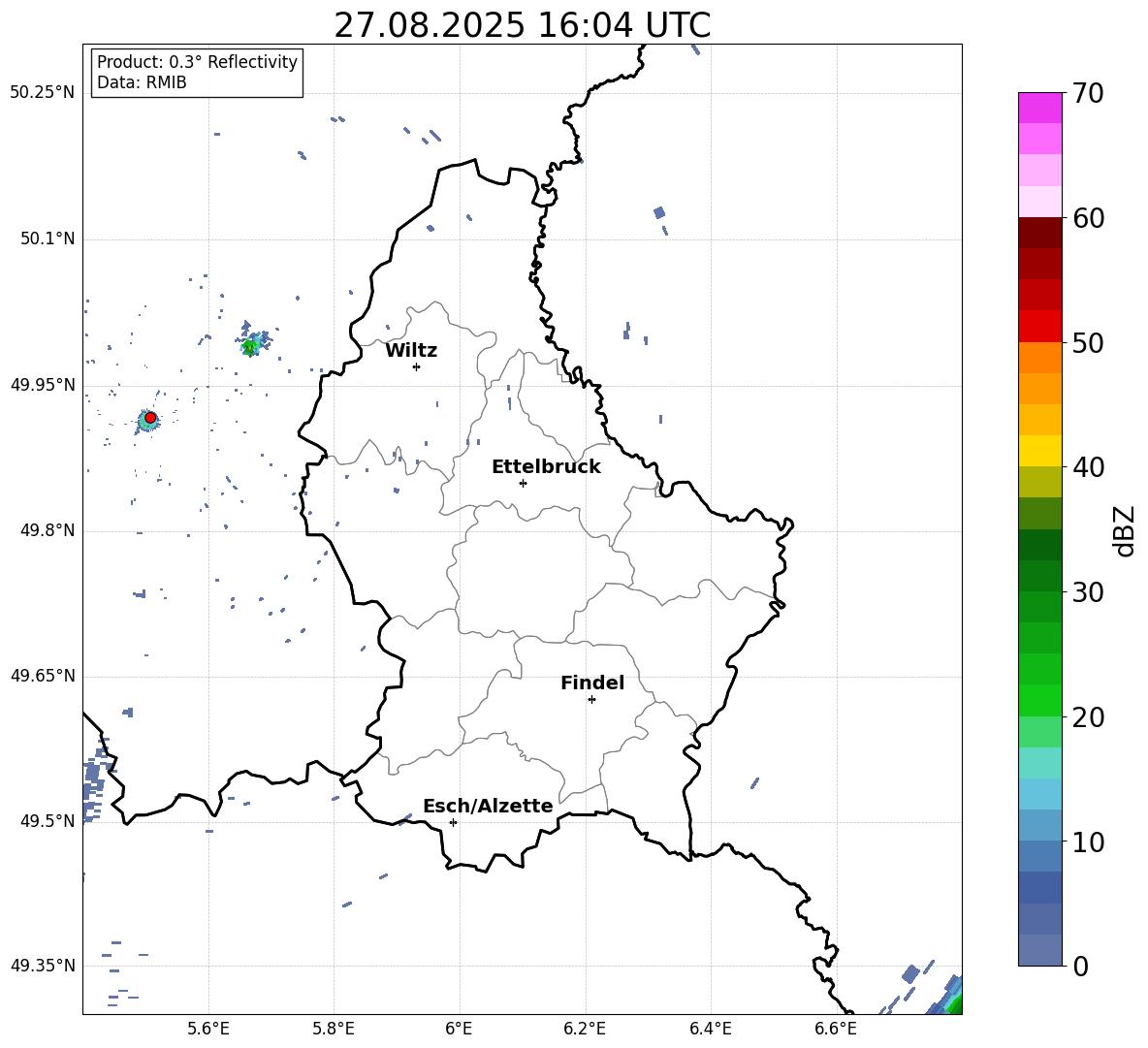Select the Wiltz city label
The height and width of the screenshot is (1048, 1148).
[411, 351]
